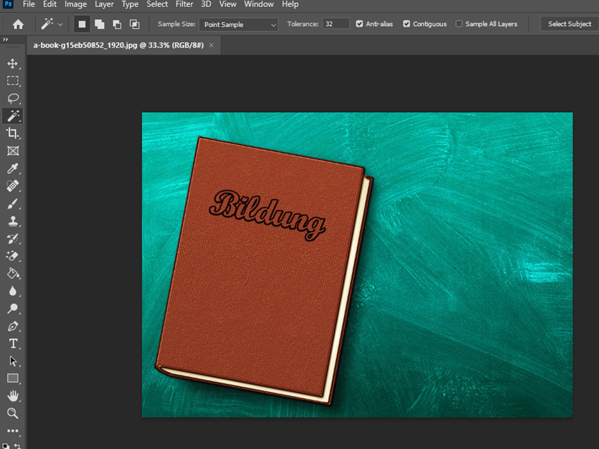Screen dimensions: 599x449
Task: Select the Clone Stamp tool
Action: tap(13, 221)
